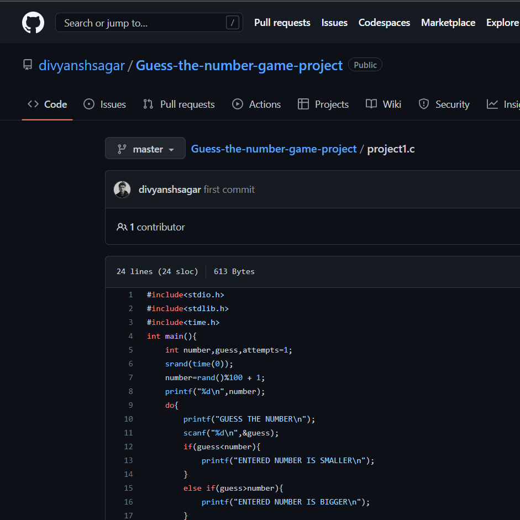
Task: Click code line #include<time.h>
Action: click(x=183, y=322)
